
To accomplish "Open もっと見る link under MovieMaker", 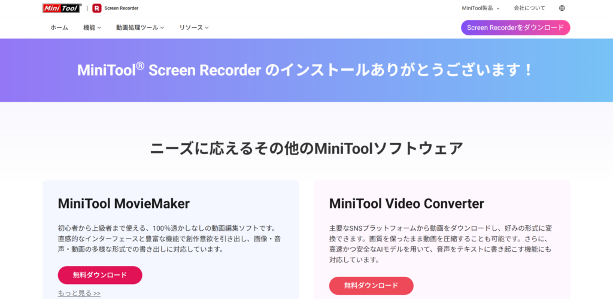I will pos(80,293).
